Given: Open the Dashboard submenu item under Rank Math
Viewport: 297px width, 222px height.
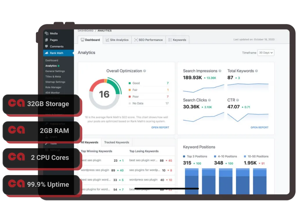Looking at the screenshot, I should (x=52, y=60).
